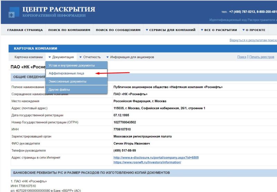Select the Карточка компании tab
The width and height of the screenshot is (277, 192).
pos(29,57)
